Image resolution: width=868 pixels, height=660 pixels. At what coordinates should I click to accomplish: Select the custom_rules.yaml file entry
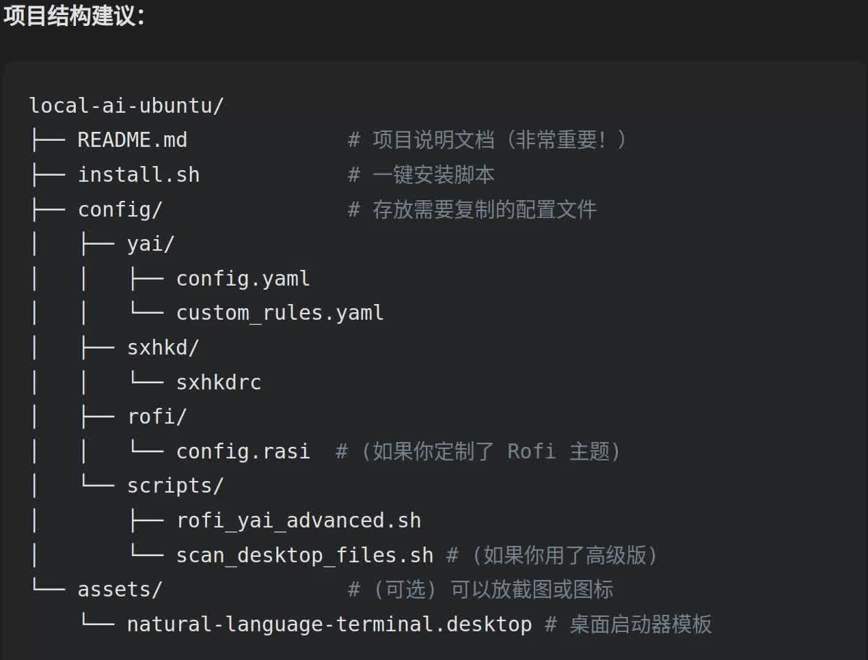(x=280, y=313)
